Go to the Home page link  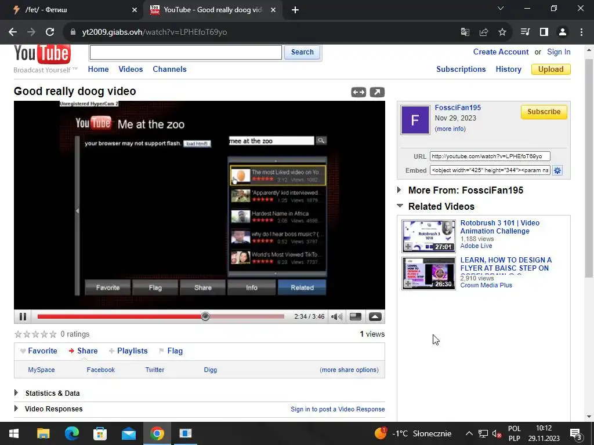(x=98, y=70)
